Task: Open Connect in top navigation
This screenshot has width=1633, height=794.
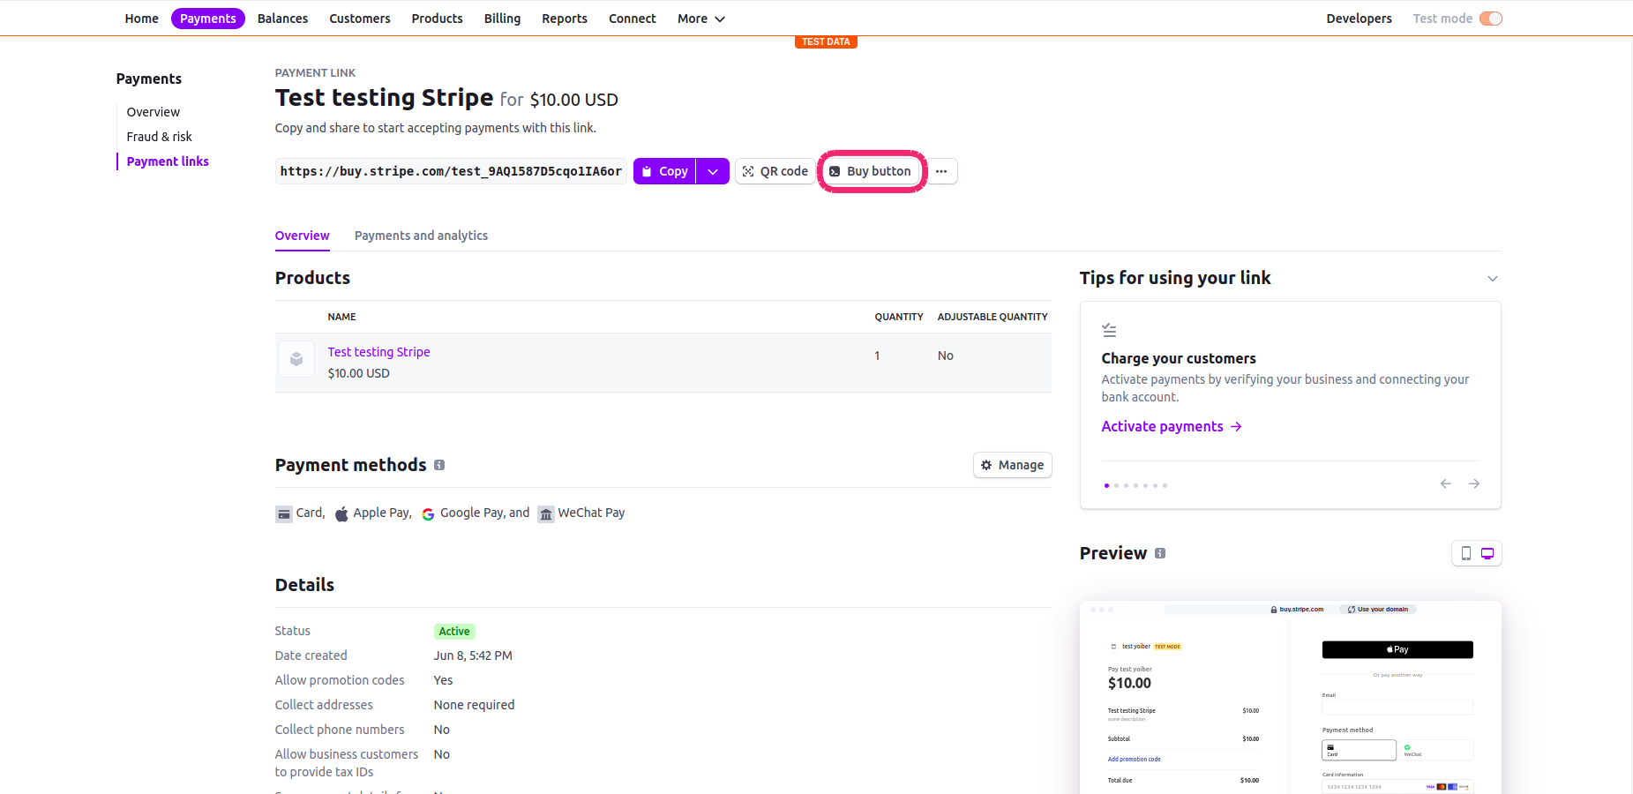Action: pos(633,19)
